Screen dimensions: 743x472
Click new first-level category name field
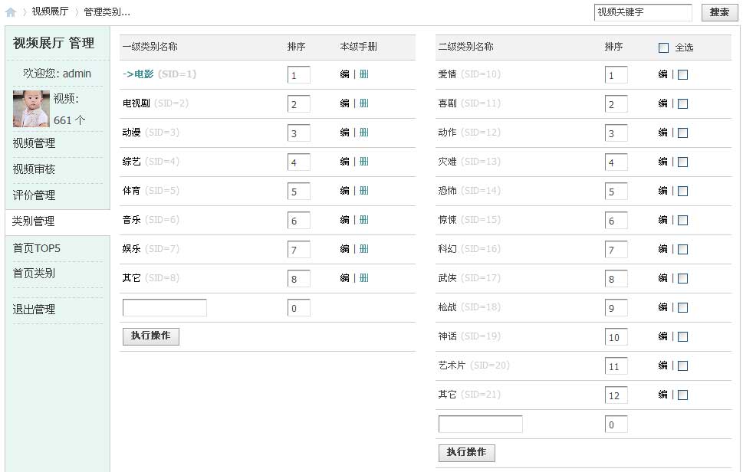[x=164, y=308]
